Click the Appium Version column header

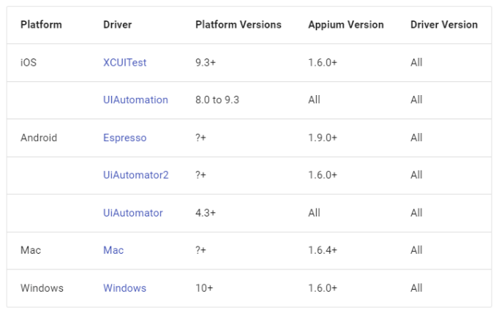pyautogui.click(x=345, y=25)
